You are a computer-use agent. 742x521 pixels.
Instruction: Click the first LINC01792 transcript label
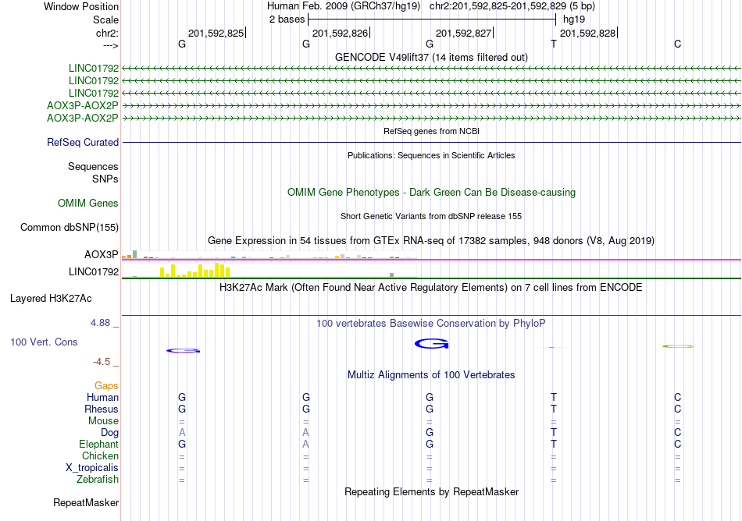coord(94,68)
